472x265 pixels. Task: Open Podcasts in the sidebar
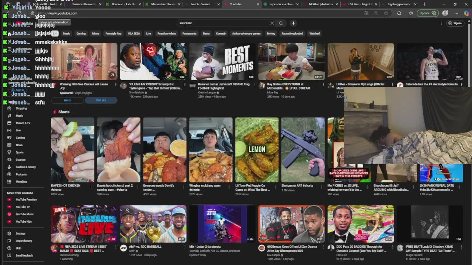(21, 174)
